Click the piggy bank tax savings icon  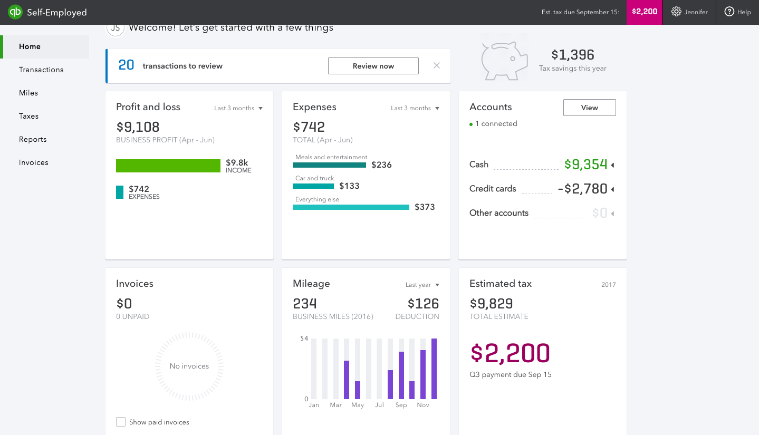(x=504, y=61)
